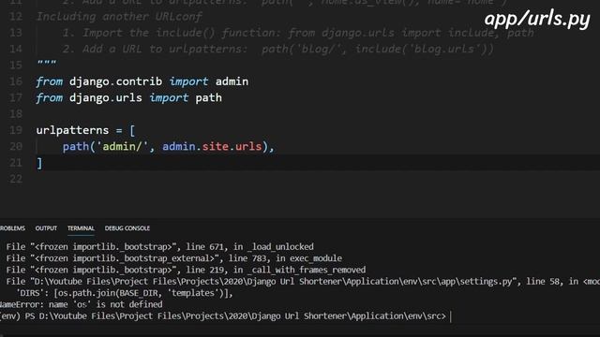The image size is (600, 337).
Task: Click the terminal line mentioning exec_module
Action: pos(174,258)
